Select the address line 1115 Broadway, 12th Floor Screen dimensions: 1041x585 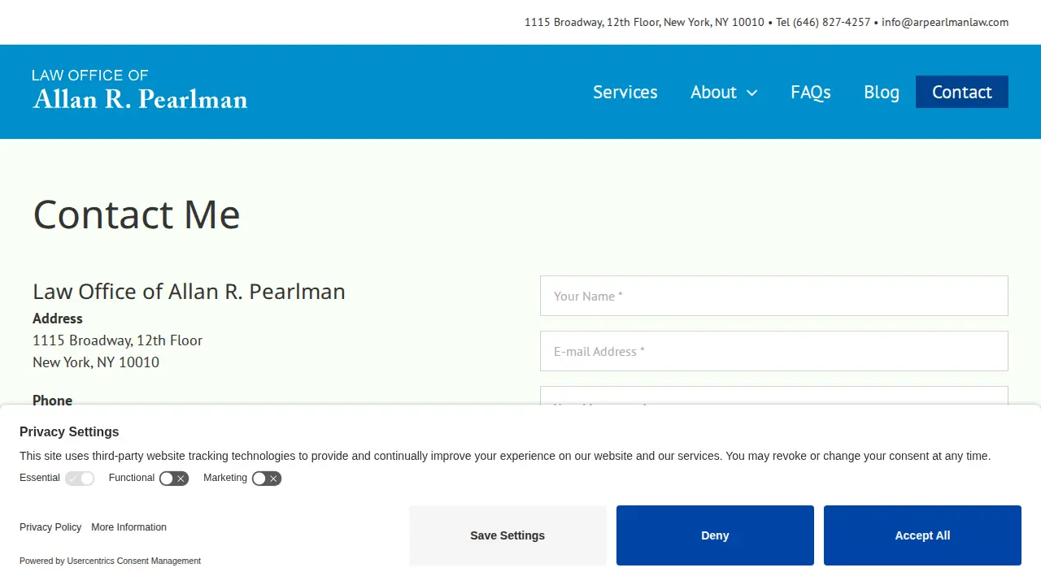coord(118,340)
